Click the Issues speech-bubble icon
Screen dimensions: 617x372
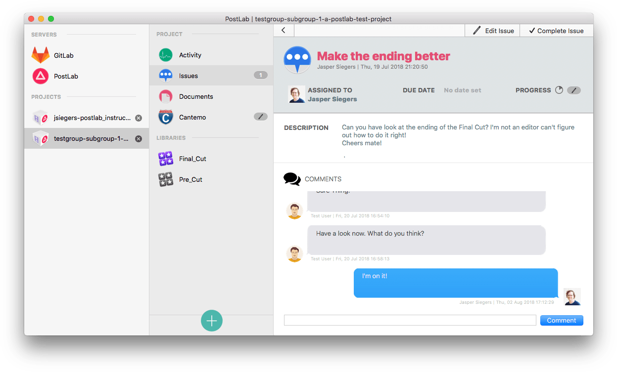tap(166, 76)
